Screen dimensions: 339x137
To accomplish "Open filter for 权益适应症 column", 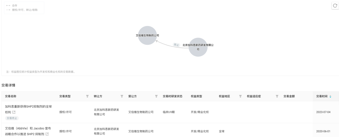I will (277, 96).
